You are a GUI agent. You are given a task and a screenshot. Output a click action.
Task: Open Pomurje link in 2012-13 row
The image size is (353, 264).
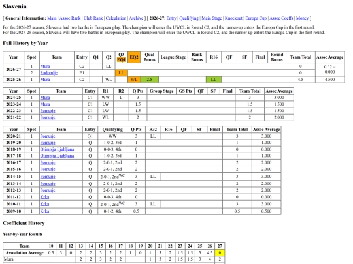tap(48, 190)
